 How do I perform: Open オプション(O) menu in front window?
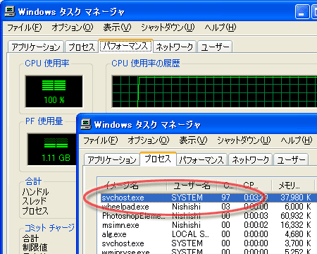point(149,140)
